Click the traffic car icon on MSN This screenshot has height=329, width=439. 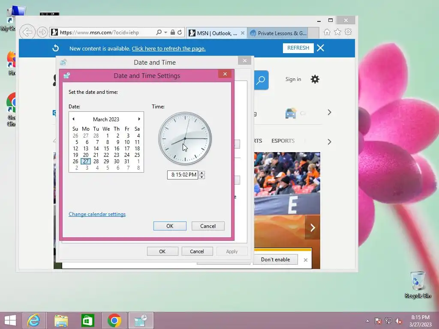click(x=291, y=113)
